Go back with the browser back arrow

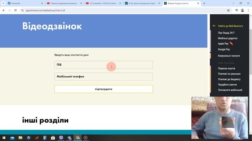point(4,10)
